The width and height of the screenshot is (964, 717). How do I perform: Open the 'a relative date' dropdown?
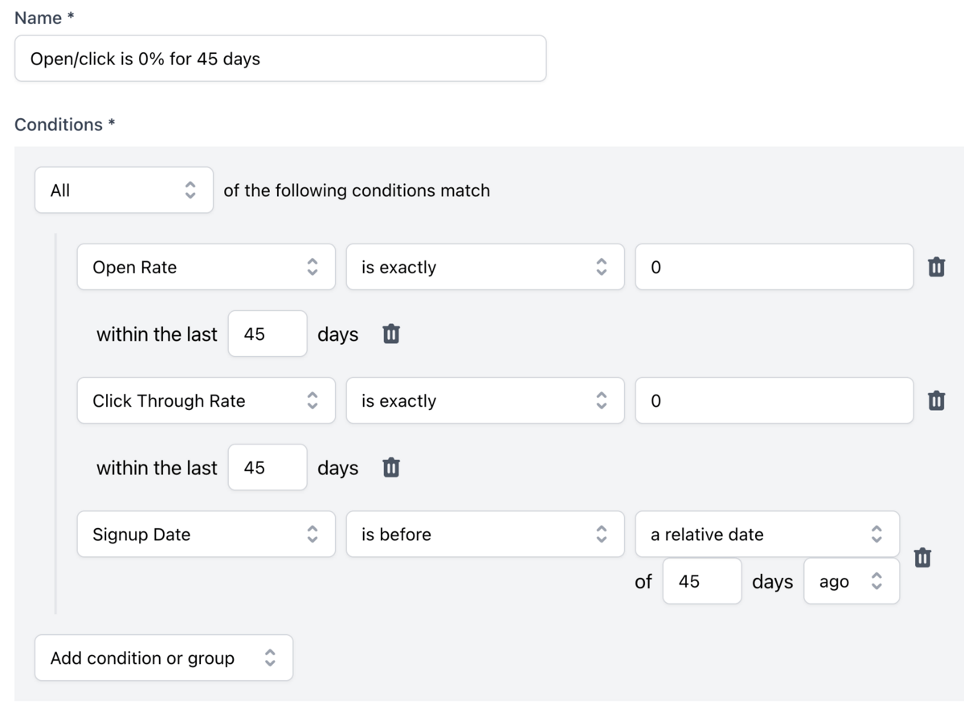(x=766, y=535)
